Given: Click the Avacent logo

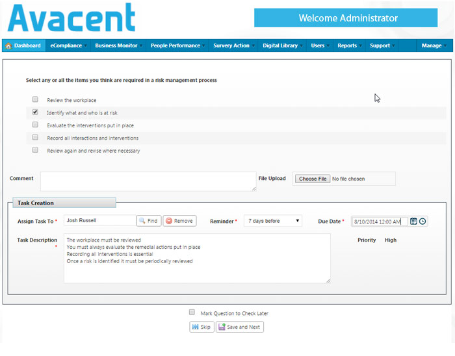Looking at the screenshot, I should coord(71,18).
